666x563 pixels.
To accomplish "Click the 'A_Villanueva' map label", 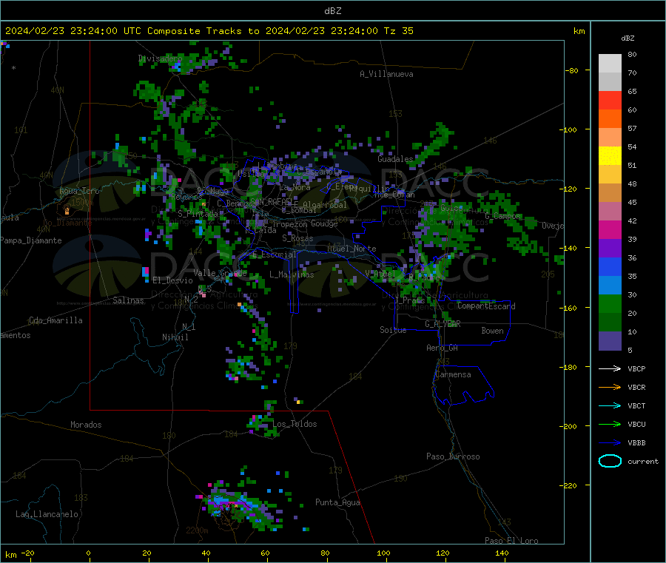I will [386, 74].
